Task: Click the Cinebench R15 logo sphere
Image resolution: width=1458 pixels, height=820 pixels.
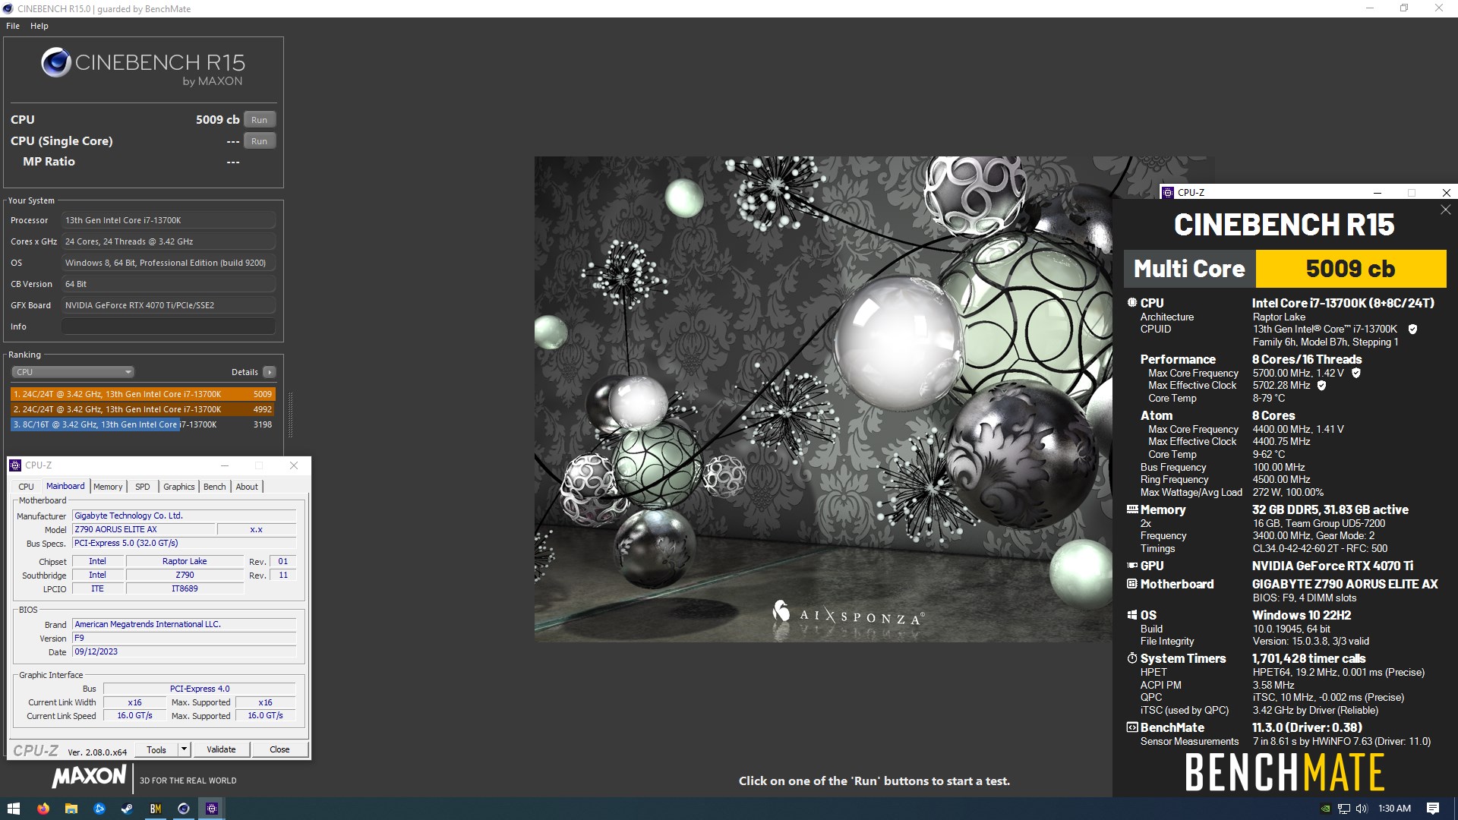Action: [x=56, y=62]
